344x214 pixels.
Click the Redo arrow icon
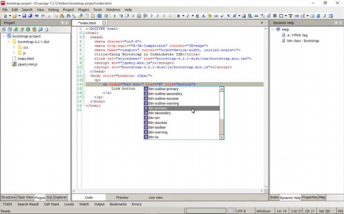tap(43, 16)
